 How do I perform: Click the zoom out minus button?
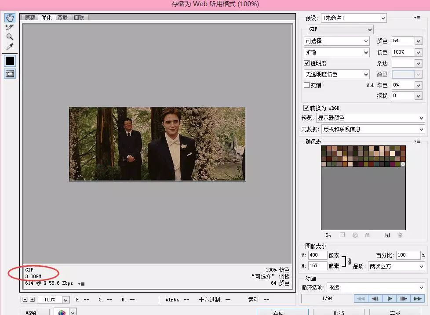25,300
